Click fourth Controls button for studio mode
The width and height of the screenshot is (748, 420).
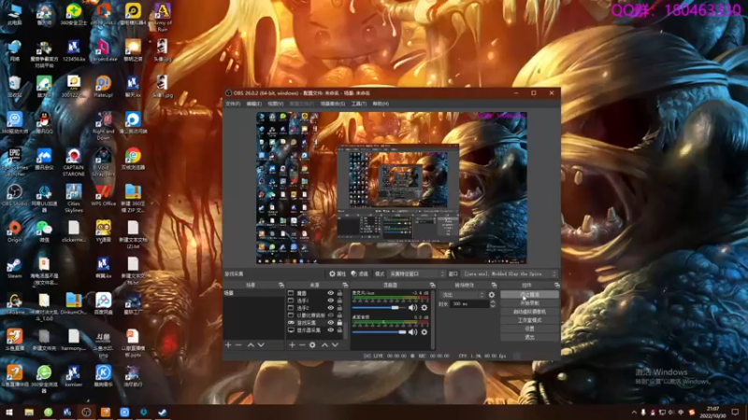(529, 320)
